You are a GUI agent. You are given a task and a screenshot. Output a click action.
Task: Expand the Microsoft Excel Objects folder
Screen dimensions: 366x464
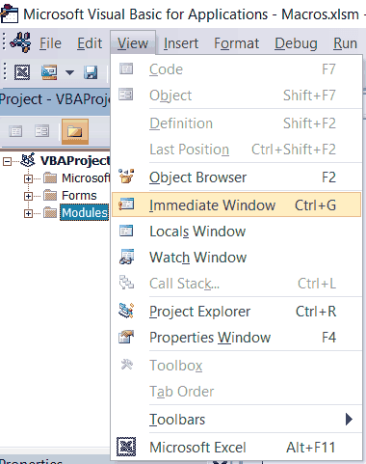click(28, 178)
